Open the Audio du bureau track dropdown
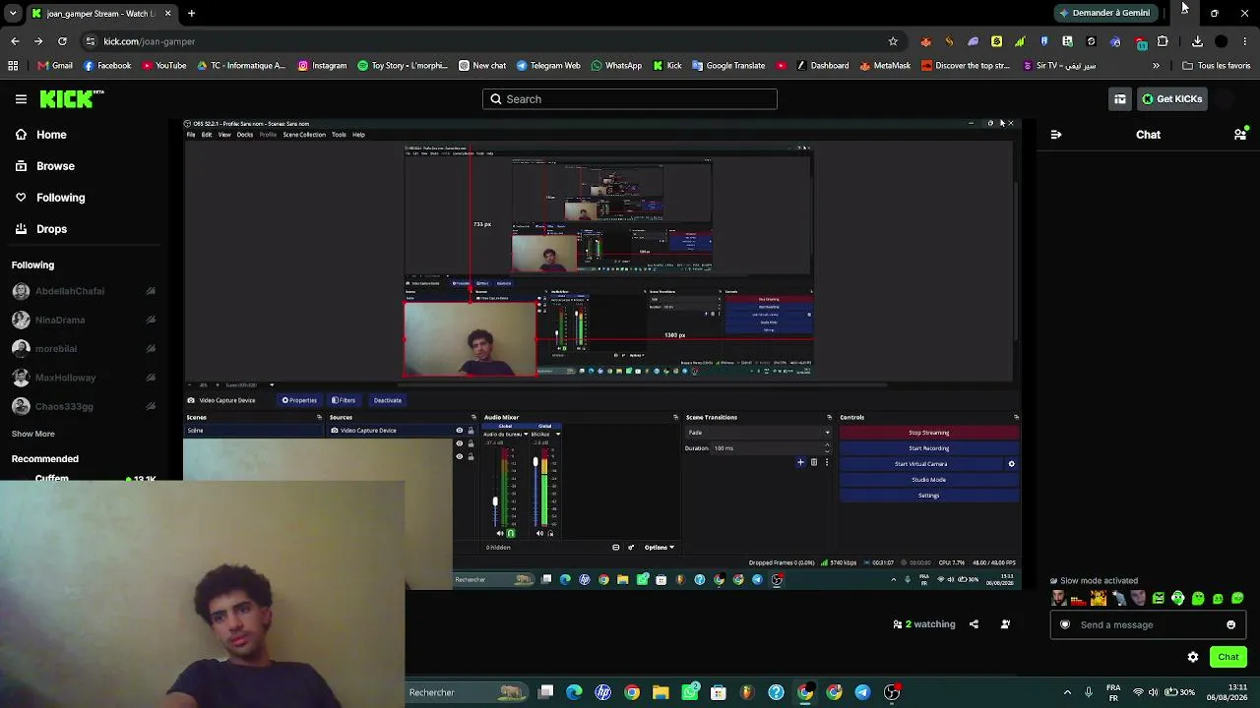1260x708 pixels. click(x=526, y=434)
